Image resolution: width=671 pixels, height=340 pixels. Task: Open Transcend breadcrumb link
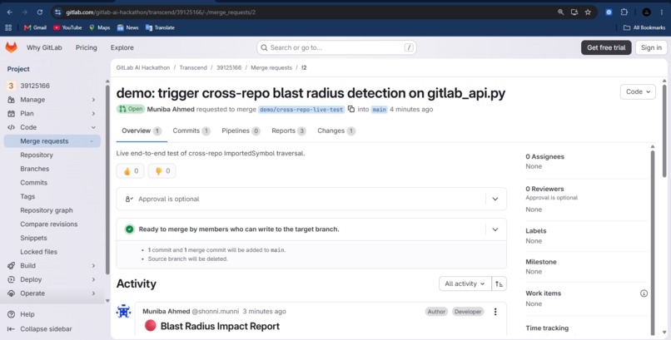tap(193, 68)
